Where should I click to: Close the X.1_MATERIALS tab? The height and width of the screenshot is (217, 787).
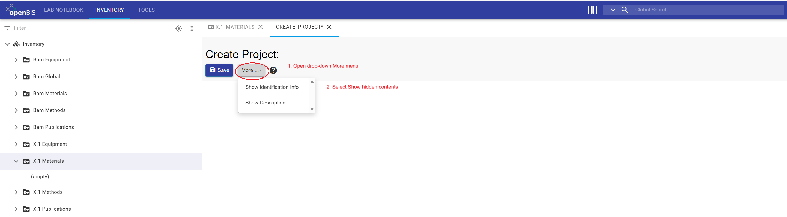[x=260, y=27]
